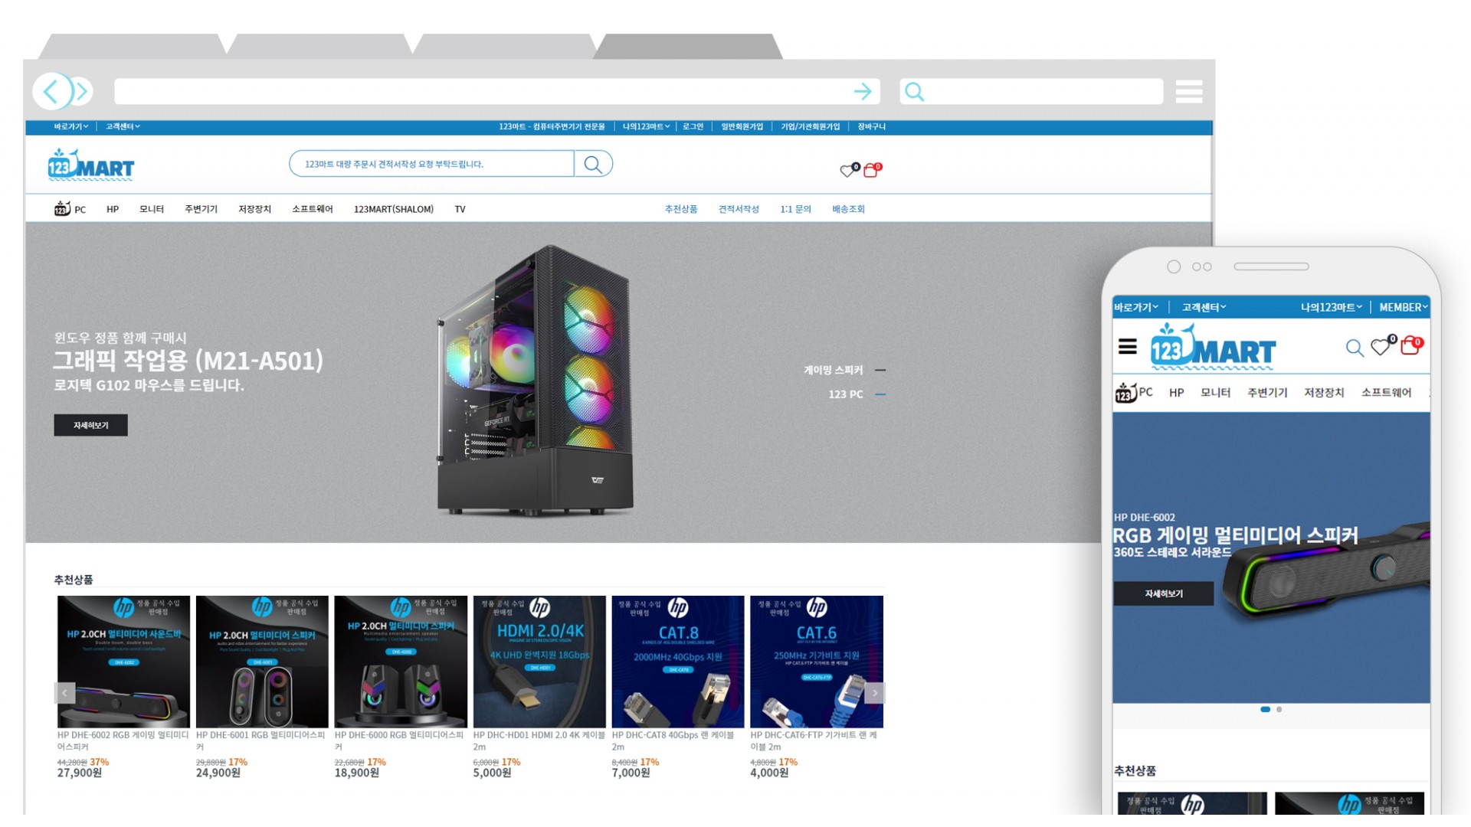1471x827 pixels.
Task: Click the 123MART logo in mobile view
Action: 1213,346
